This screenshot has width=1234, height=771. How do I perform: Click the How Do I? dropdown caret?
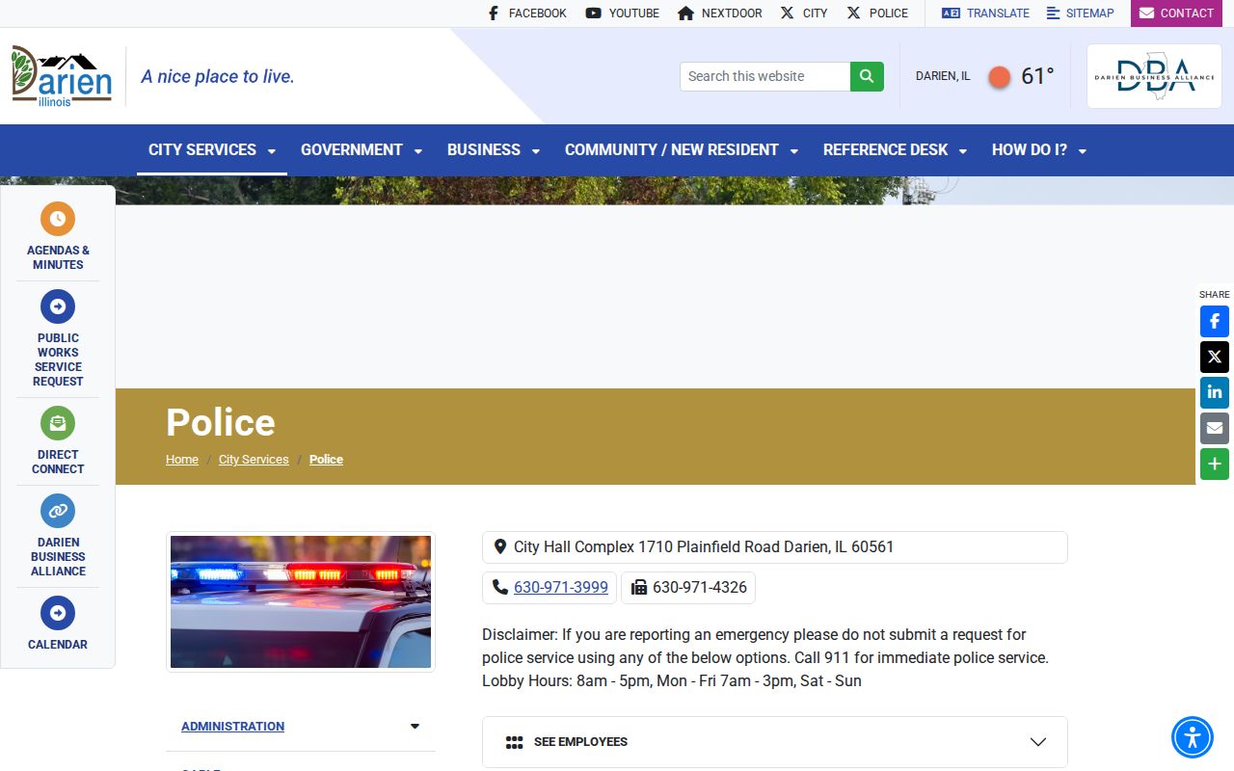[1083, 151]
